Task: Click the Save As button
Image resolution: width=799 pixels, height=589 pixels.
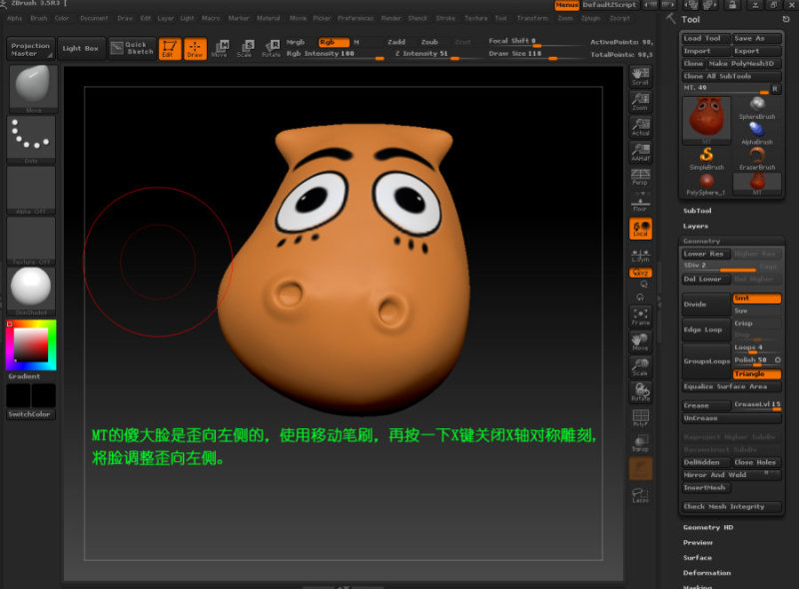Action: pyautogui.click(x=757, y=38)
